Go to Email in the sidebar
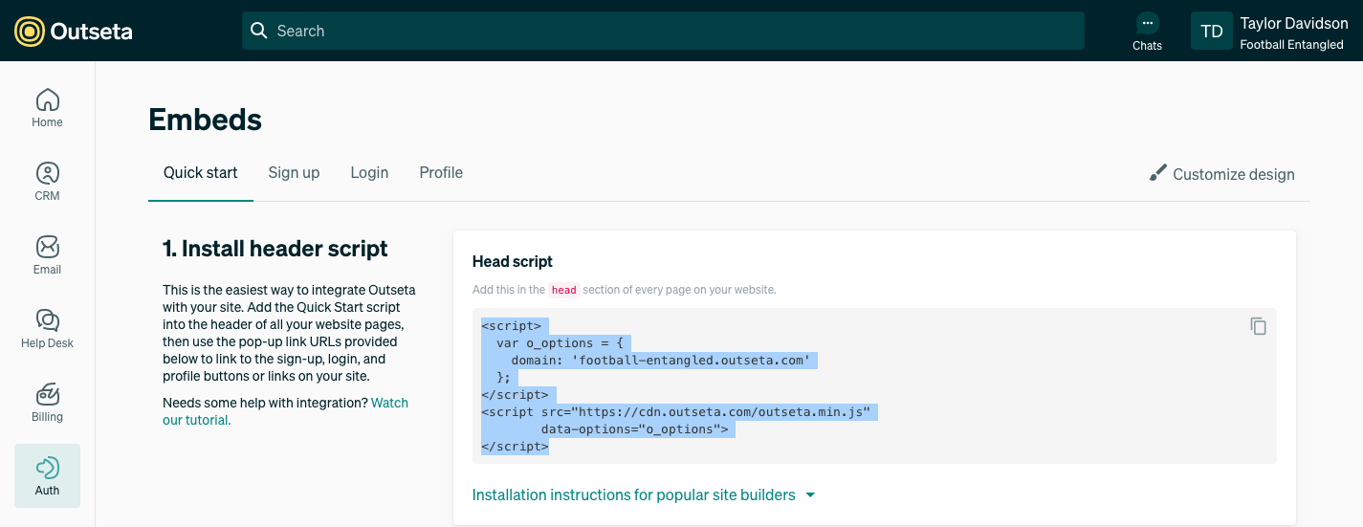The height and width of the screenshot is (527, 1363). [47, 255]
